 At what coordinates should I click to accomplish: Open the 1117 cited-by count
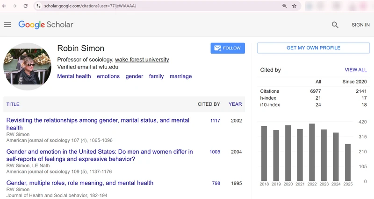coord(215,121)
